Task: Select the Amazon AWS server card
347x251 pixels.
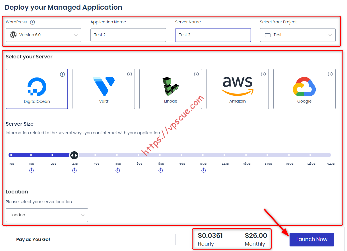Action: (237, 89)
